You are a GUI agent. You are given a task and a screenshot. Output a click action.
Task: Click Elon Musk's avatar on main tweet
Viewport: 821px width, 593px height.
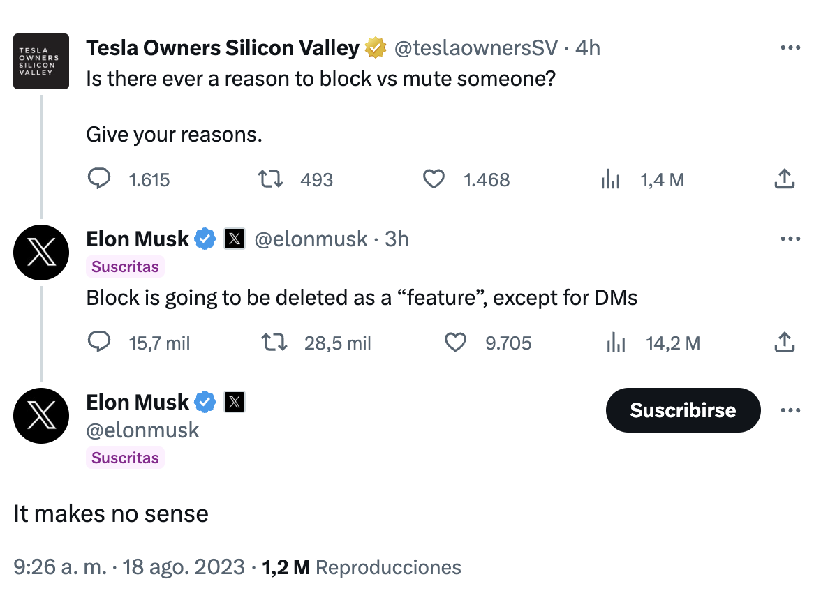point(41,416)
